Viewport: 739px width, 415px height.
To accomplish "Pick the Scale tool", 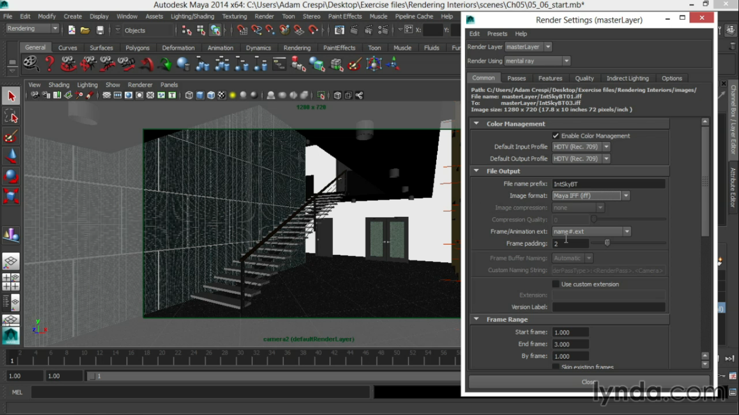I will click(11, 196).
